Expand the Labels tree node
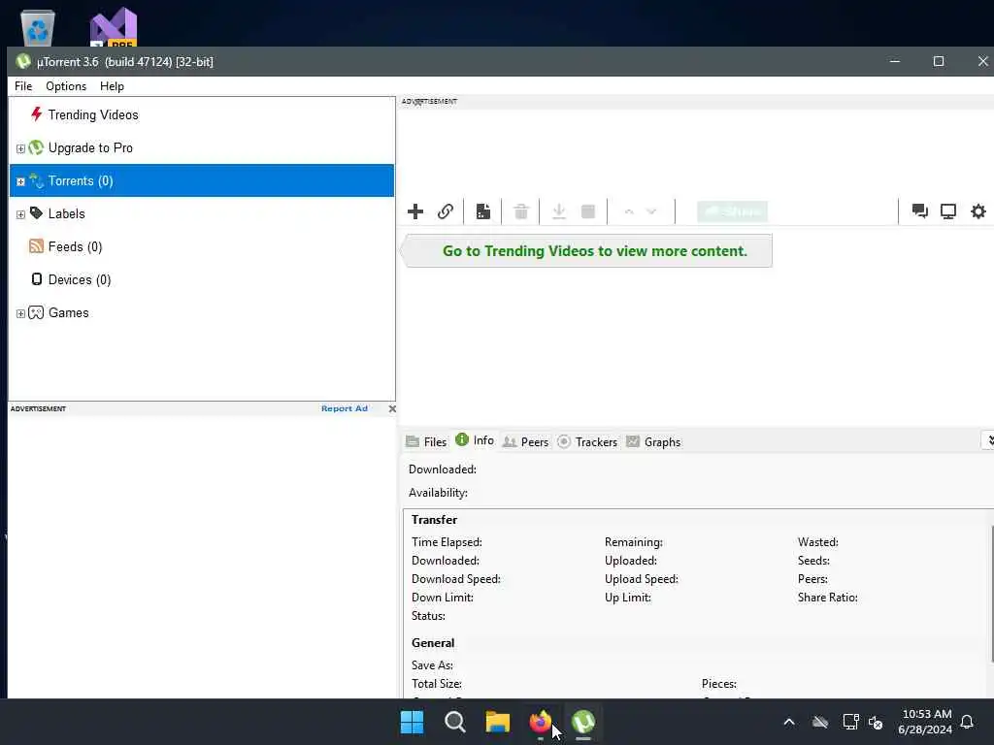 tap(20, 214)
